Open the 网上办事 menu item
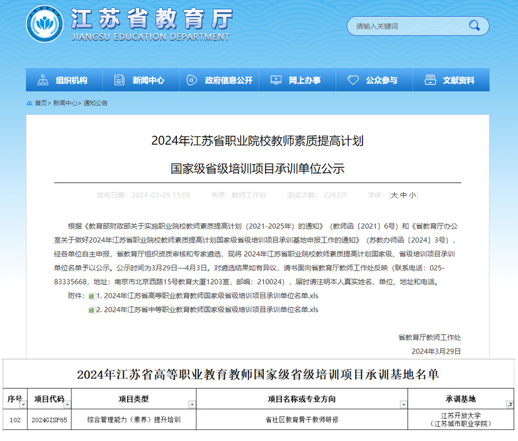The height and width of the screenshot is (441, 518). coord(304,80)
